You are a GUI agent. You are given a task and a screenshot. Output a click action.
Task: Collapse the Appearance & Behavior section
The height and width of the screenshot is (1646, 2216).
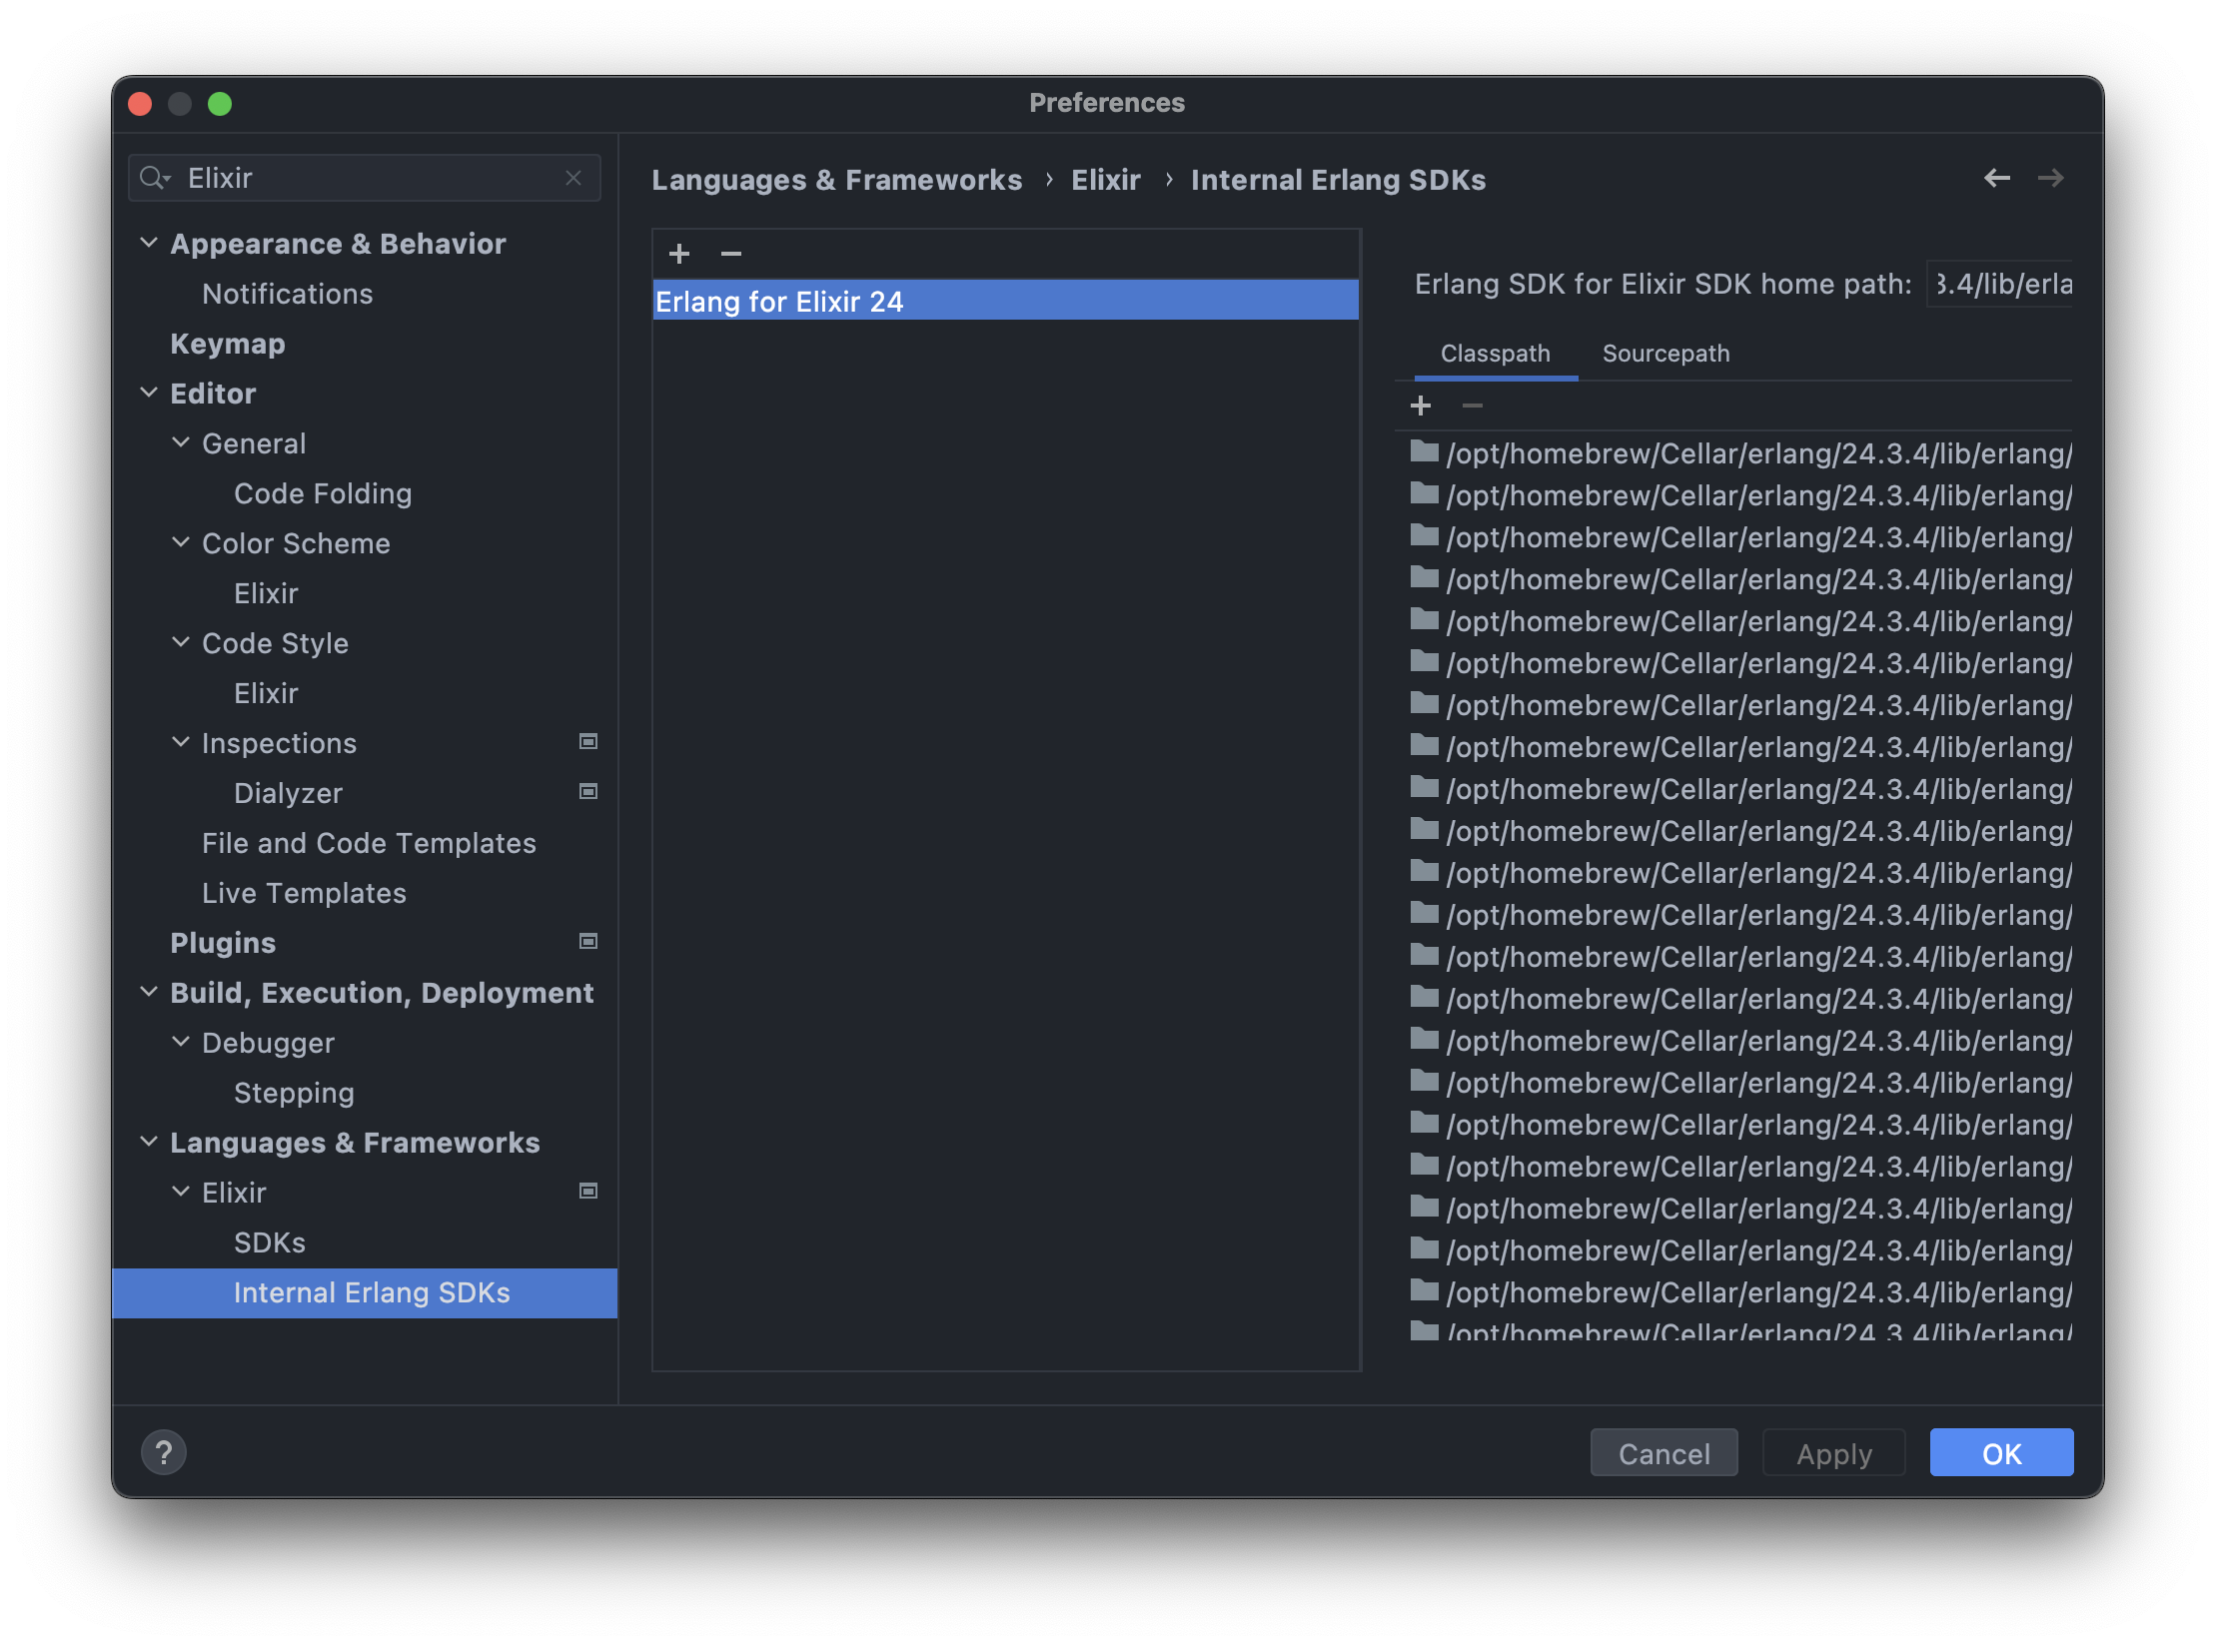148,242
